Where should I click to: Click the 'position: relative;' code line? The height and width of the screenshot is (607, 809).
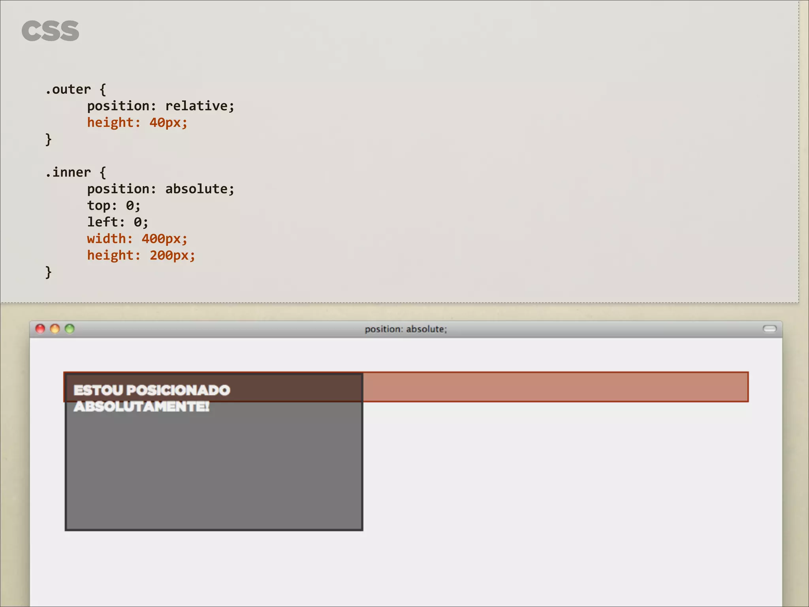pyautogui.click(x=161, y=106)
